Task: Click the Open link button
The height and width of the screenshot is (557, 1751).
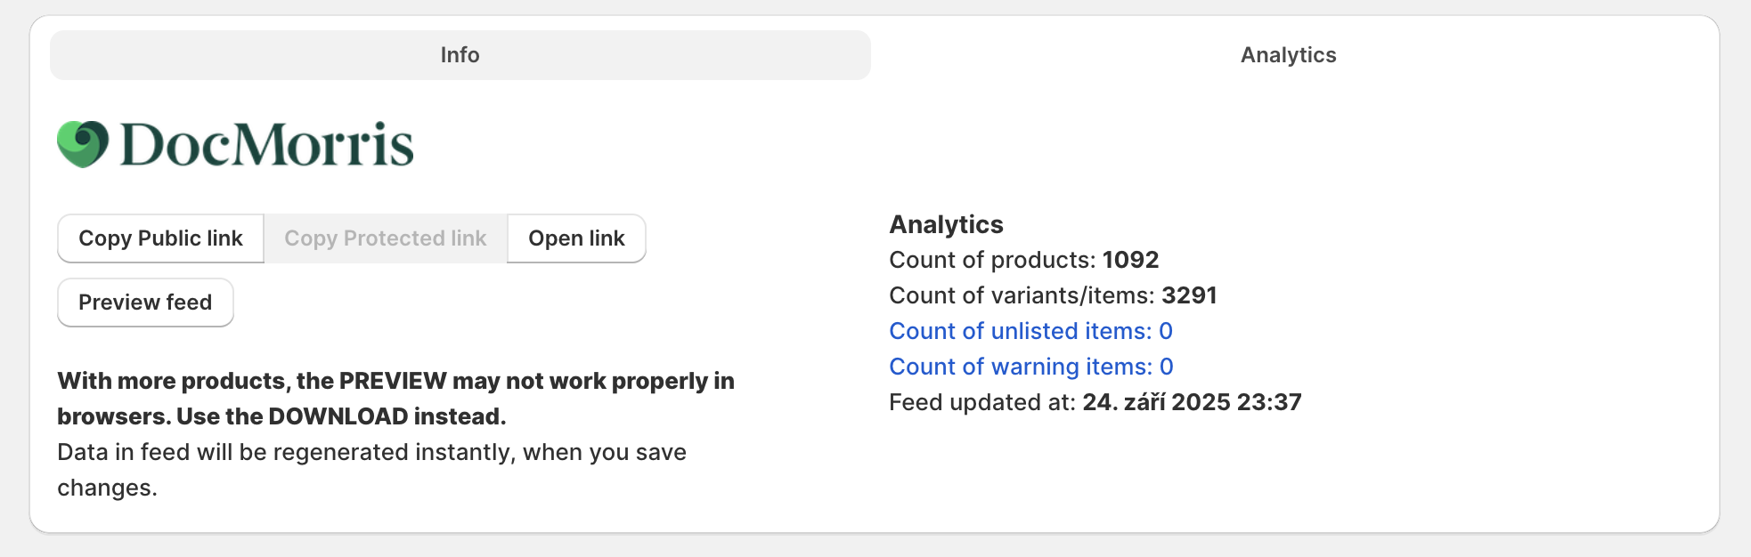Action: pos(576,238)
